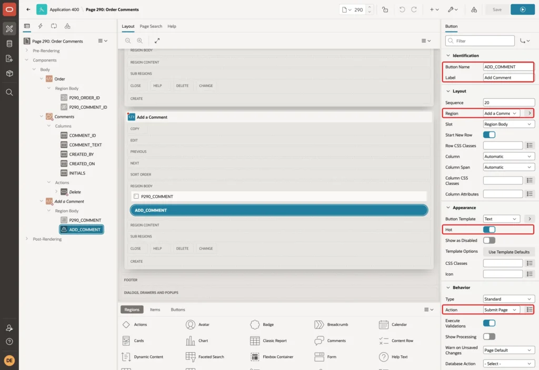Open the Action dropdown showing Submit Page
Screen dimensions: 539x370
point(501,310)
